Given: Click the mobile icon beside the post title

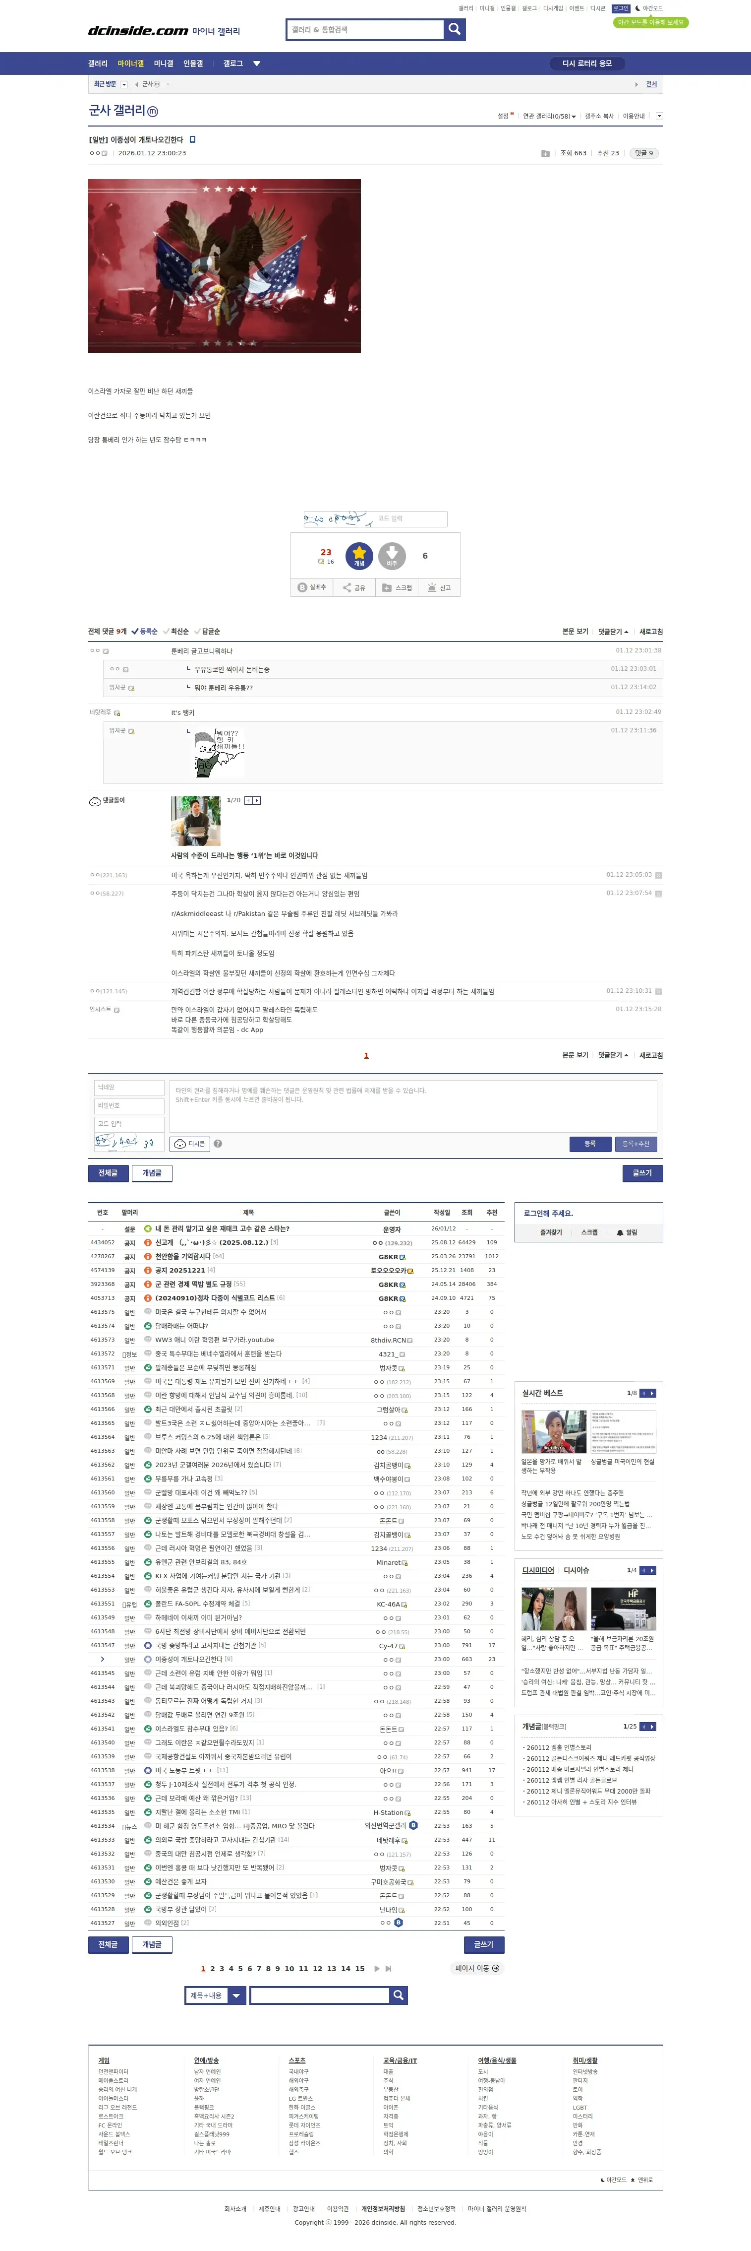Looking at the screenshot, I should click(x=193, y=140).
